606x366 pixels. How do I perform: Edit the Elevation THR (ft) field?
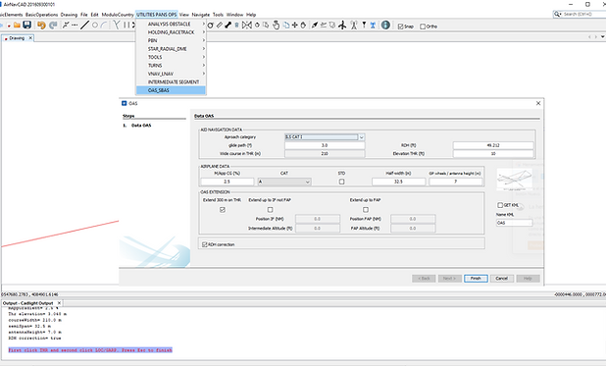(x=493, y=154)
